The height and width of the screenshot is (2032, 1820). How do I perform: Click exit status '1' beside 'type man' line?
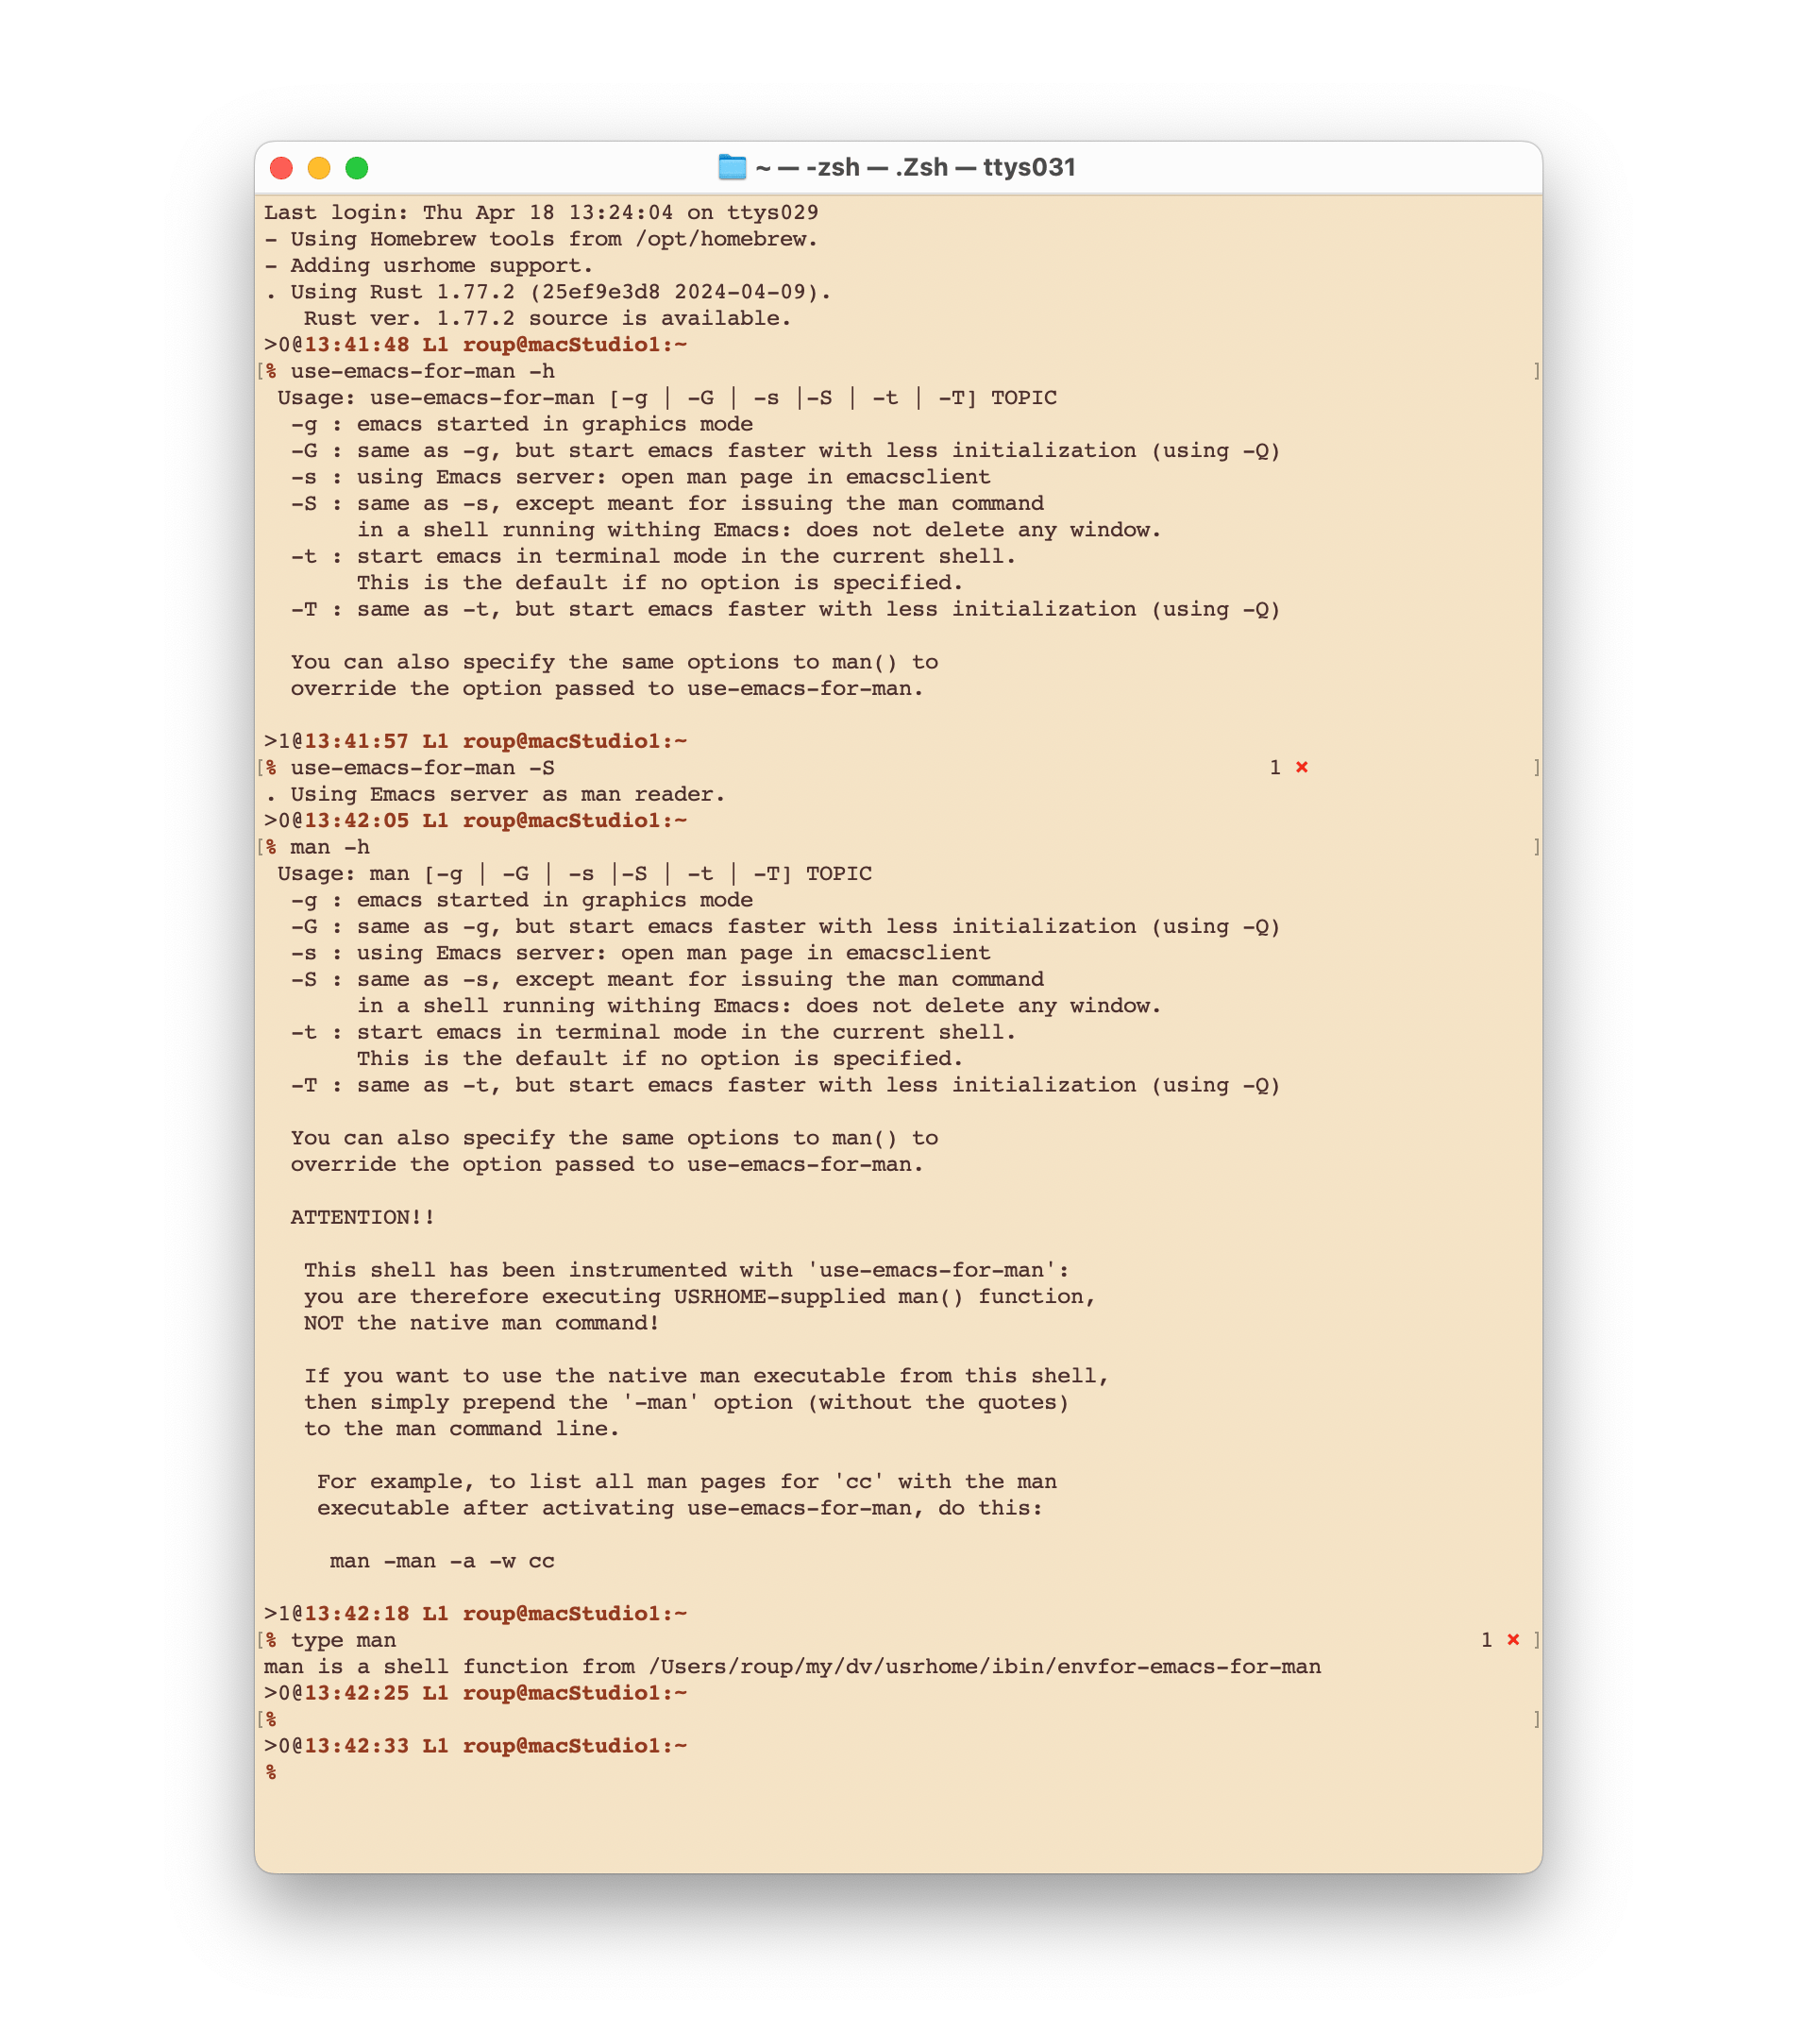[x=1486, y=1640]
